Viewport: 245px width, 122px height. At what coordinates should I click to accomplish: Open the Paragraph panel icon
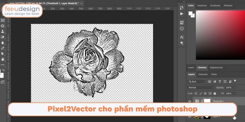pyautogui.click(x=182, y=43)
